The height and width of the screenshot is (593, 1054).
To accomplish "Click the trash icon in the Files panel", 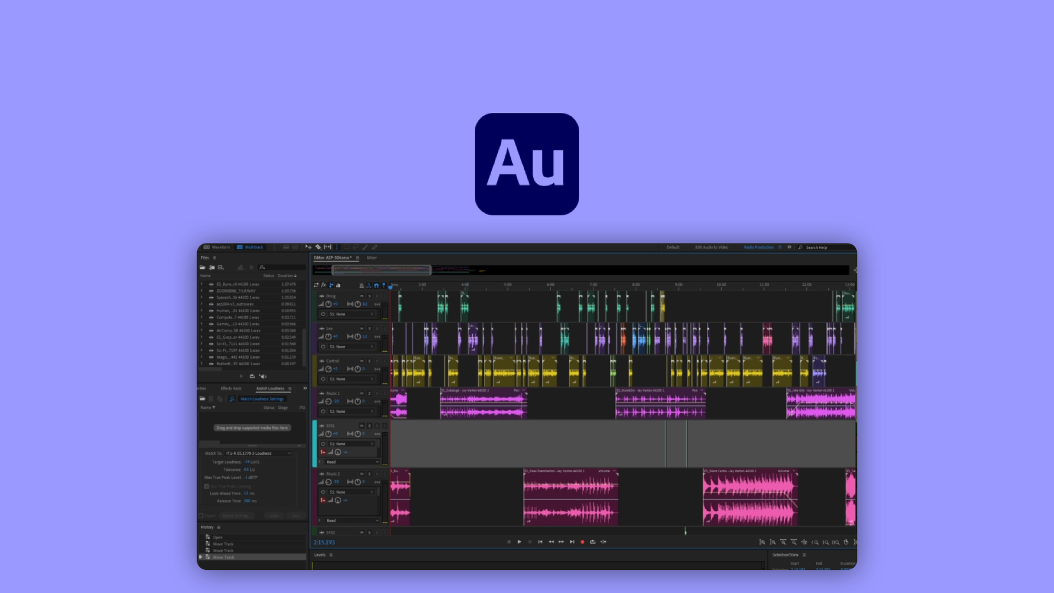I will [x=251, y=268].
